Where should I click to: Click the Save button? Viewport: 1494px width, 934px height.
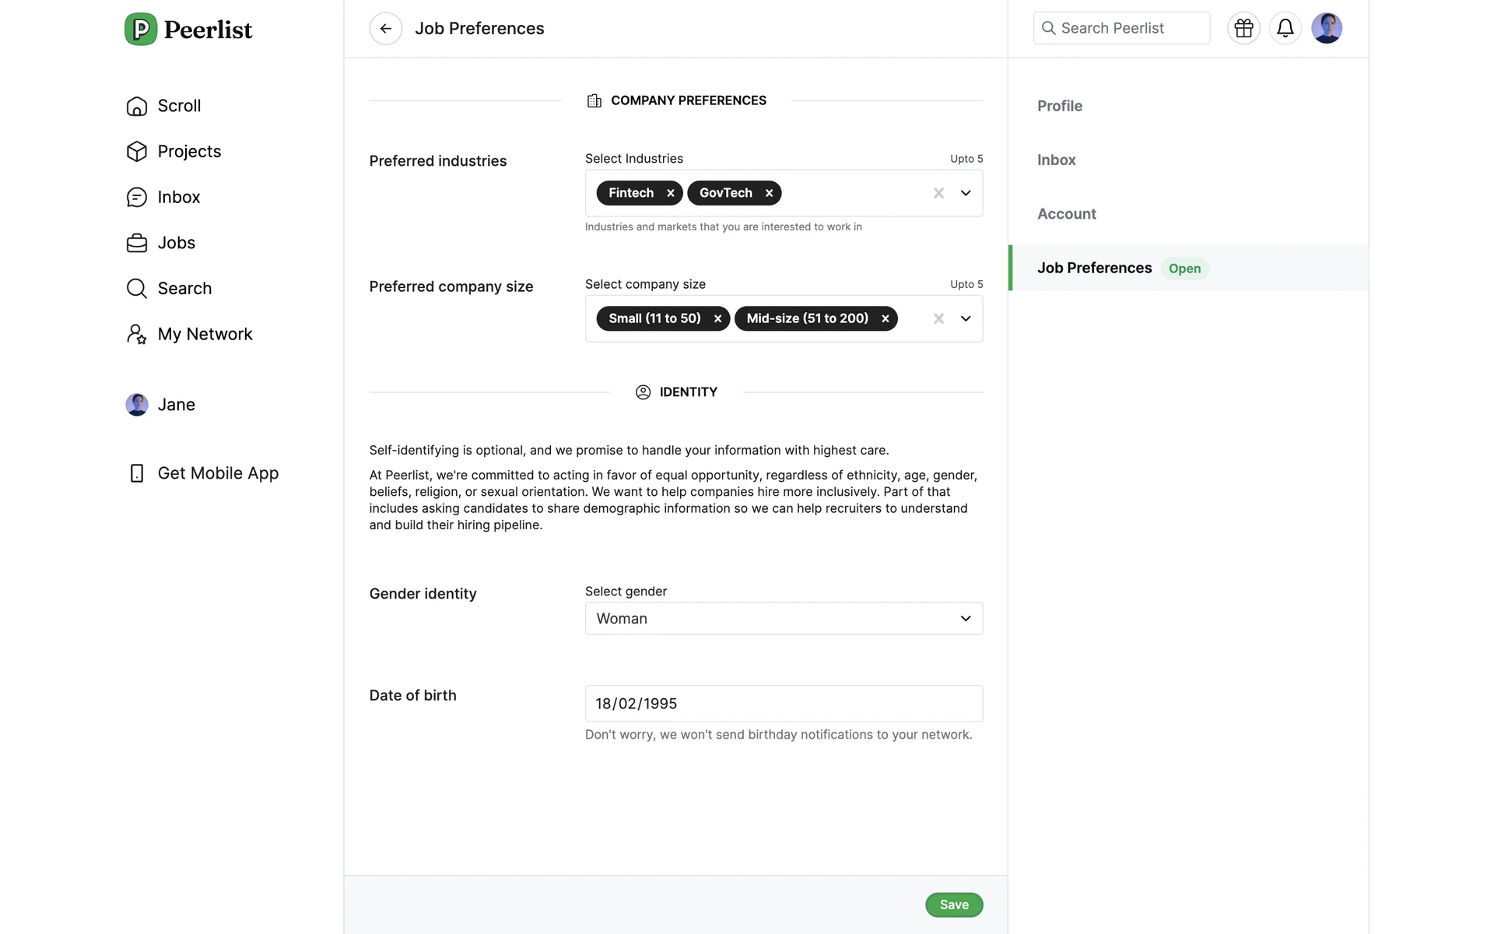pyautogui.click(x=953, y=904)
